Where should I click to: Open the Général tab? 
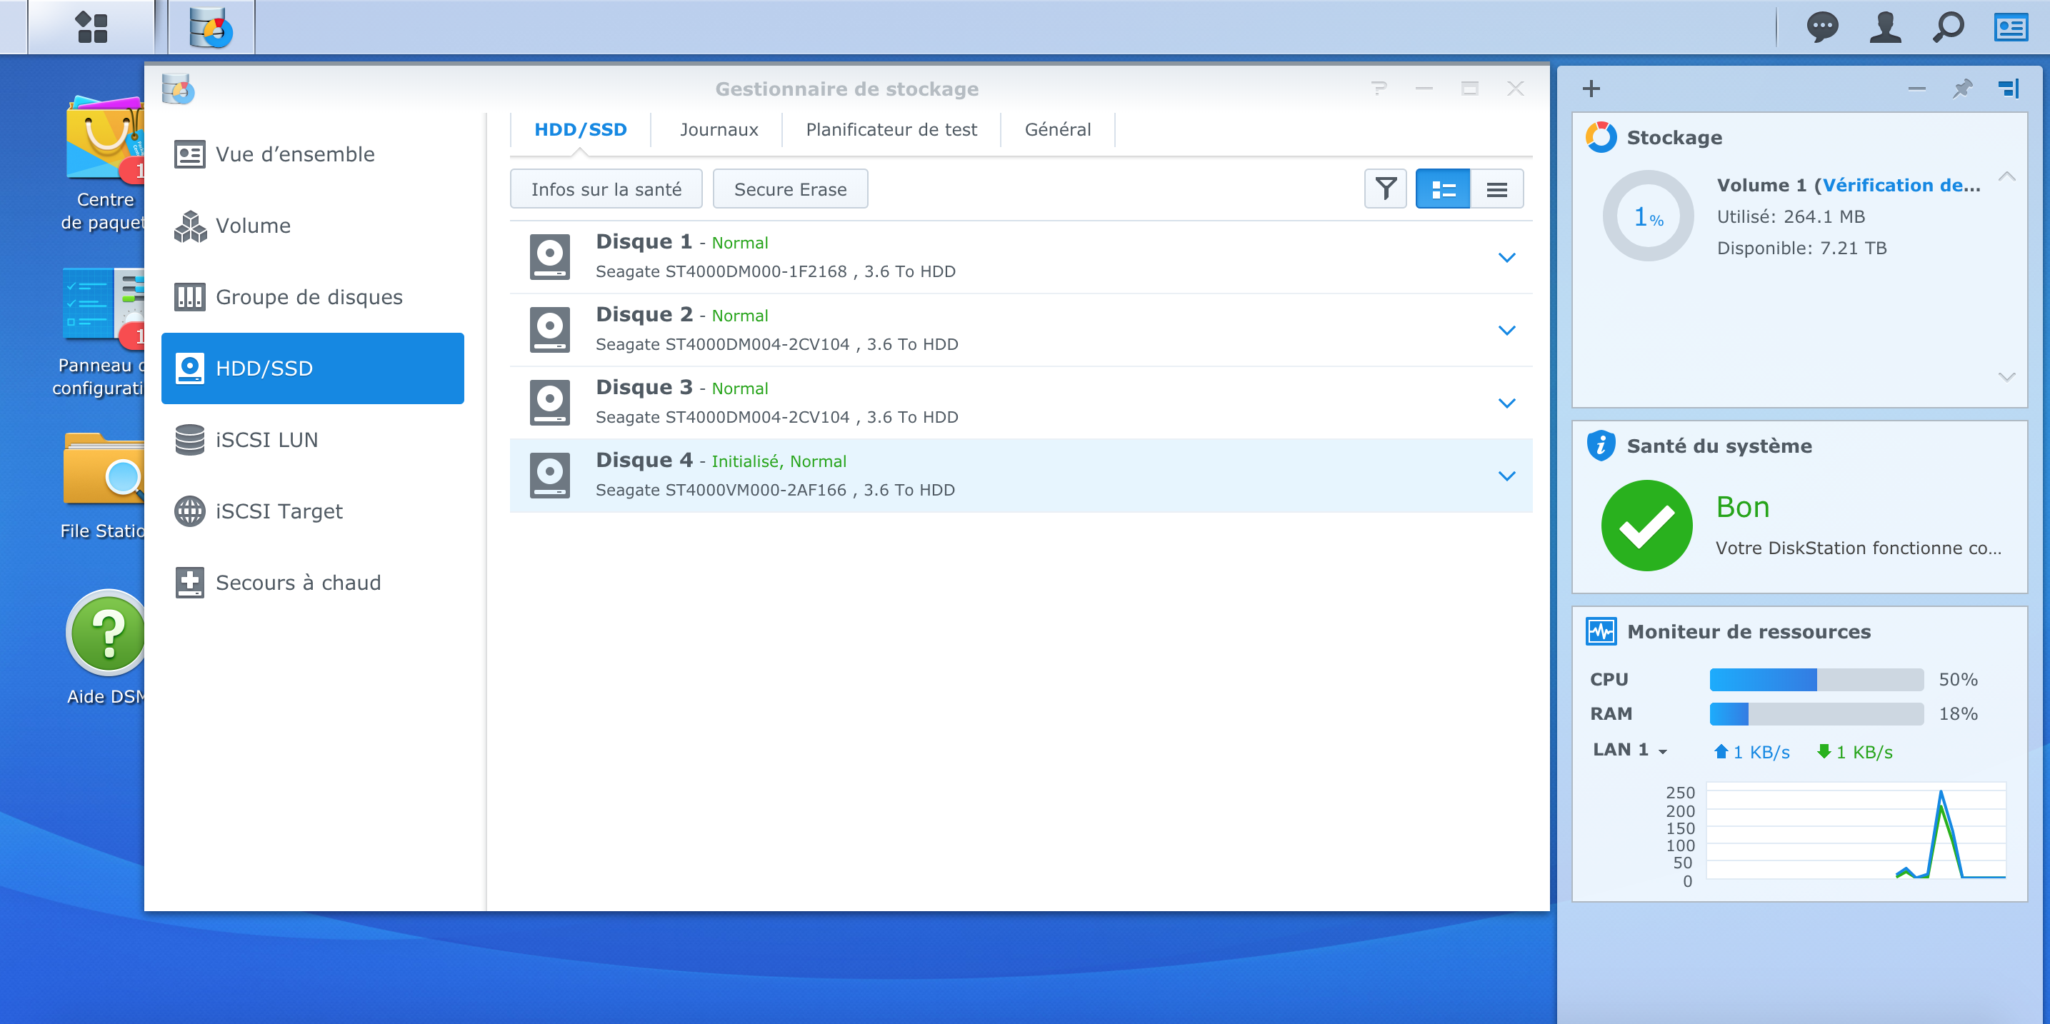[1058, 130]
